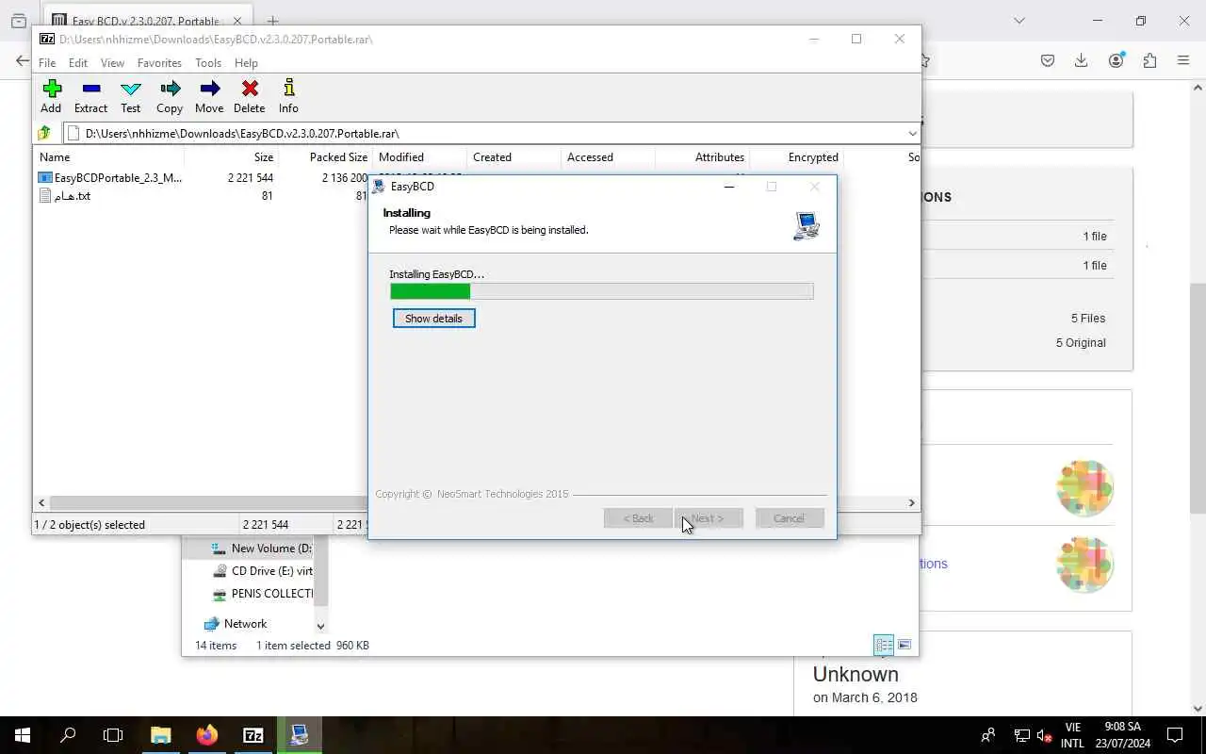Image resolution: width=1206 pixels, height=754 pixels.
Task: Sort by Packed Size column
Action: pos(325,157)
